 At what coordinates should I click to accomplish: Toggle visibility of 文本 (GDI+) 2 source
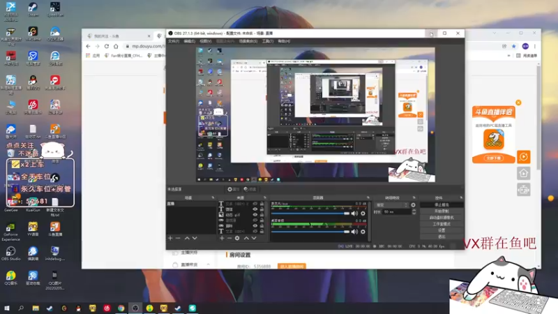(255, 204)
